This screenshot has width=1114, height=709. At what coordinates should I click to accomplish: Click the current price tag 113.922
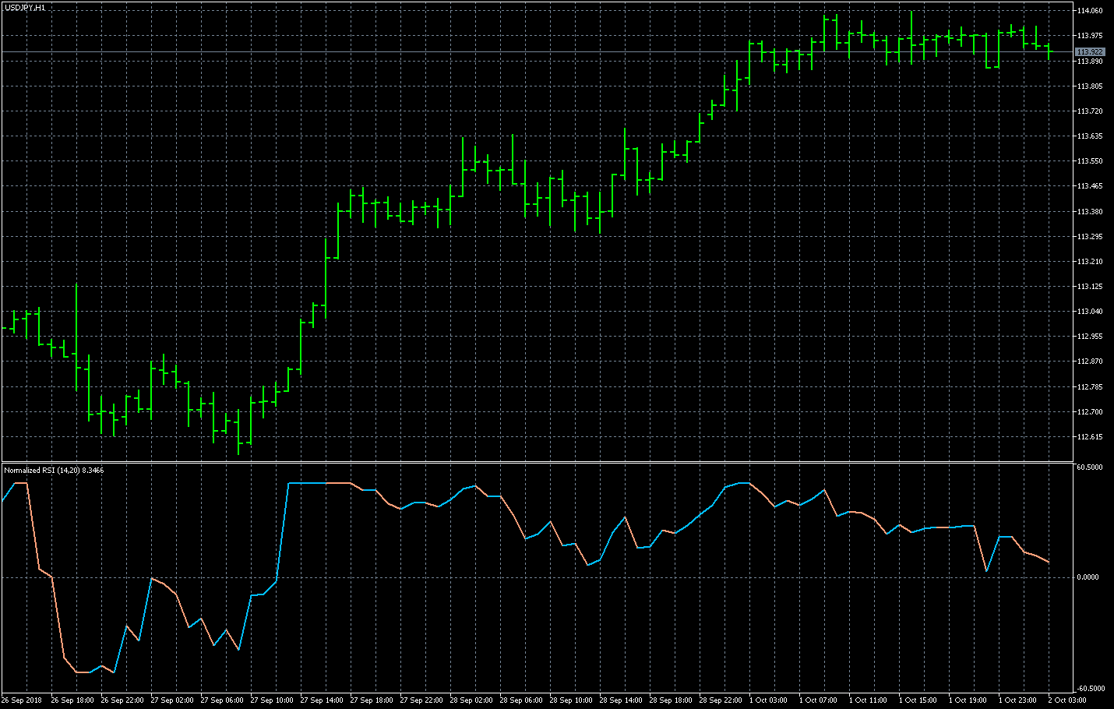click(1089, 52)
